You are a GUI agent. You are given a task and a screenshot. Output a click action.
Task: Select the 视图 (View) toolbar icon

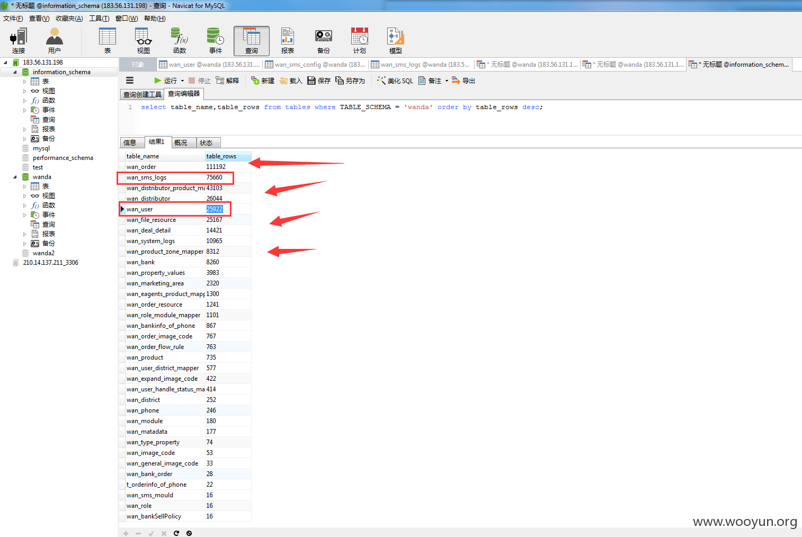point(144,41)
